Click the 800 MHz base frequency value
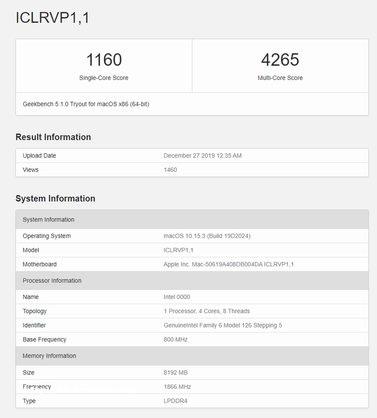This screenshot has width=377, height=418. pyautogui.click(x=175, y=340)
